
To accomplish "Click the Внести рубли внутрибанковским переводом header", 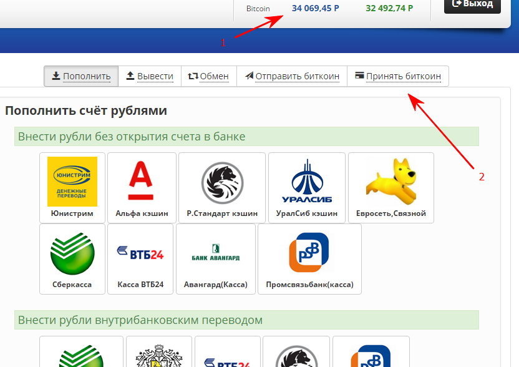I will pyautogui.click(x=246, y=320).
